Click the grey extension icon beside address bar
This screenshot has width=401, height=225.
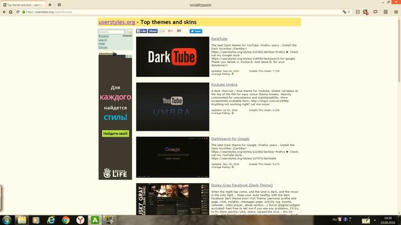tap(358, 12)
